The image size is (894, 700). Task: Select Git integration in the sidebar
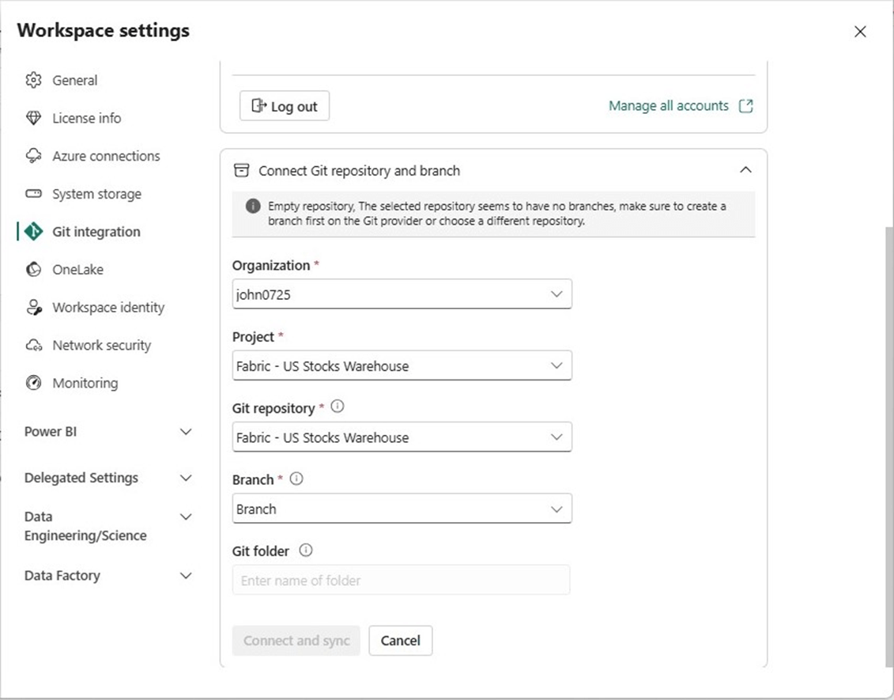point(96,232)
